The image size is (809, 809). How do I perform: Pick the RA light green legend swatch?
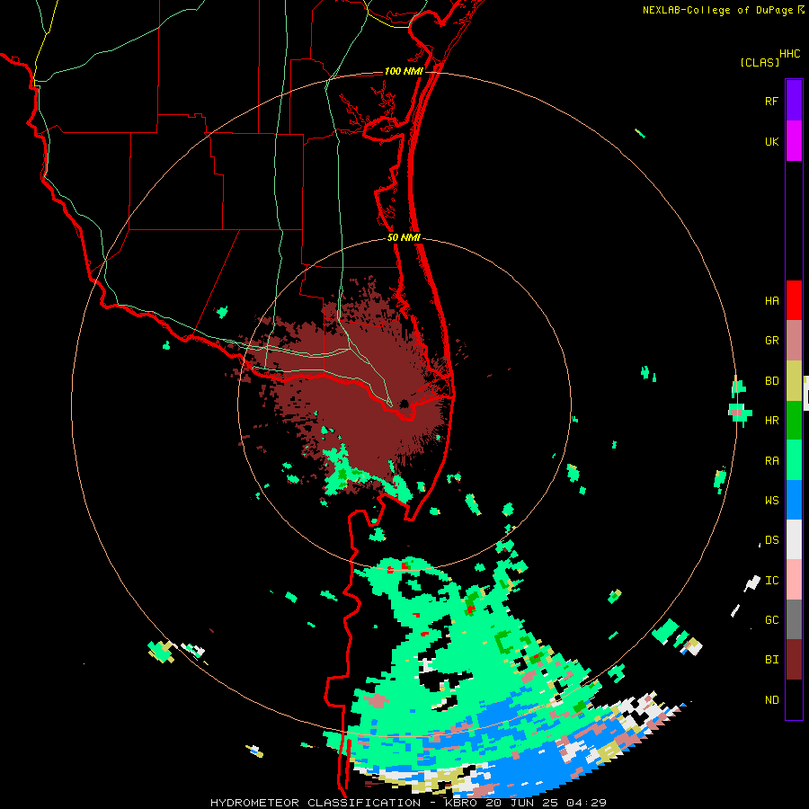tap(794, 460)
